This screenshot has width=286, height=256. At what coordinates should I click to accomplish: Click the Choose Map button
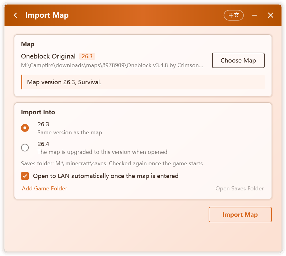(x=238, y=60)
